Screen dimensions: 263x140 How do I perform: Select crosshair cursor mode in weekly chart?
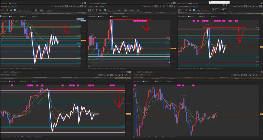click(x=67, y=6)
